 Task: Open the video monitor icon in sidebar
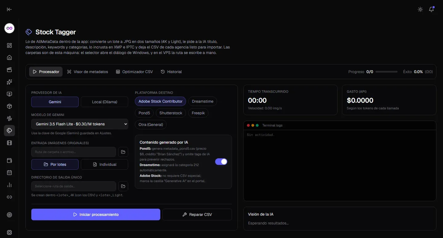(10, 94)
